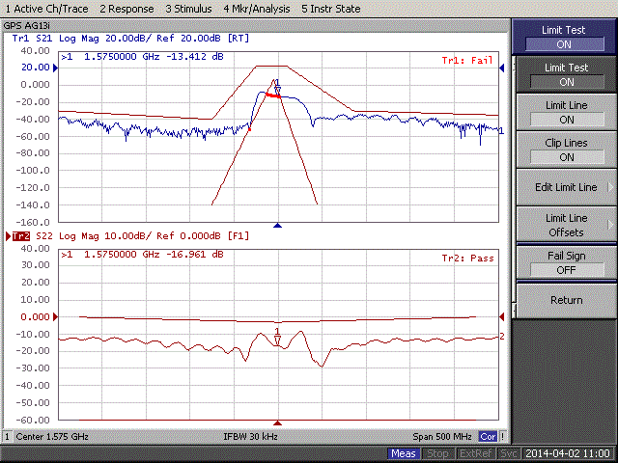Click the ExtRef status indicator

tap(475, 453)
